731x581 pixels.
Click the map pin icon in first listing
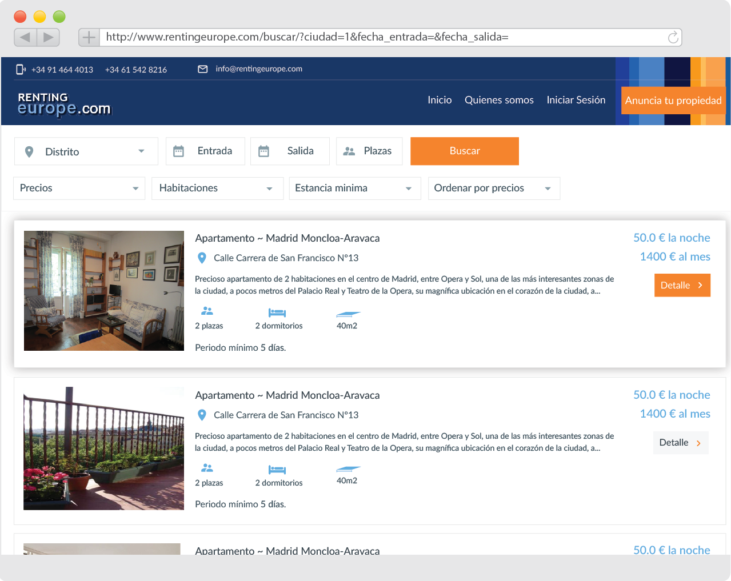[202, 258]
